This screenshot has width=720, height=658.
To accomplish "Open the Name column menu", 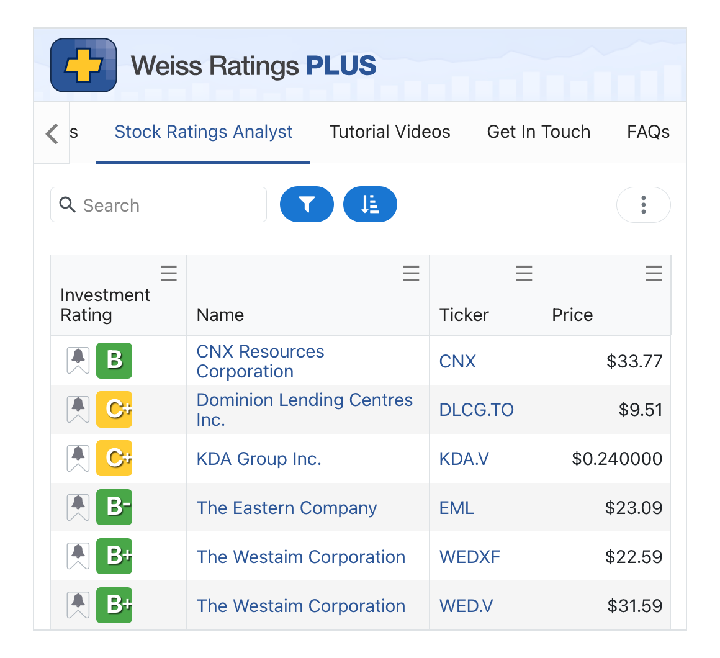I will pos(411,274).
